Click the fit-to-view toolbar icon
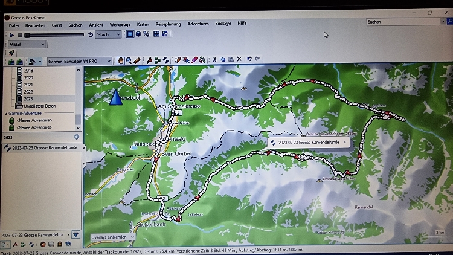This screenshot has width=453, height=255. tap(156, 34)
